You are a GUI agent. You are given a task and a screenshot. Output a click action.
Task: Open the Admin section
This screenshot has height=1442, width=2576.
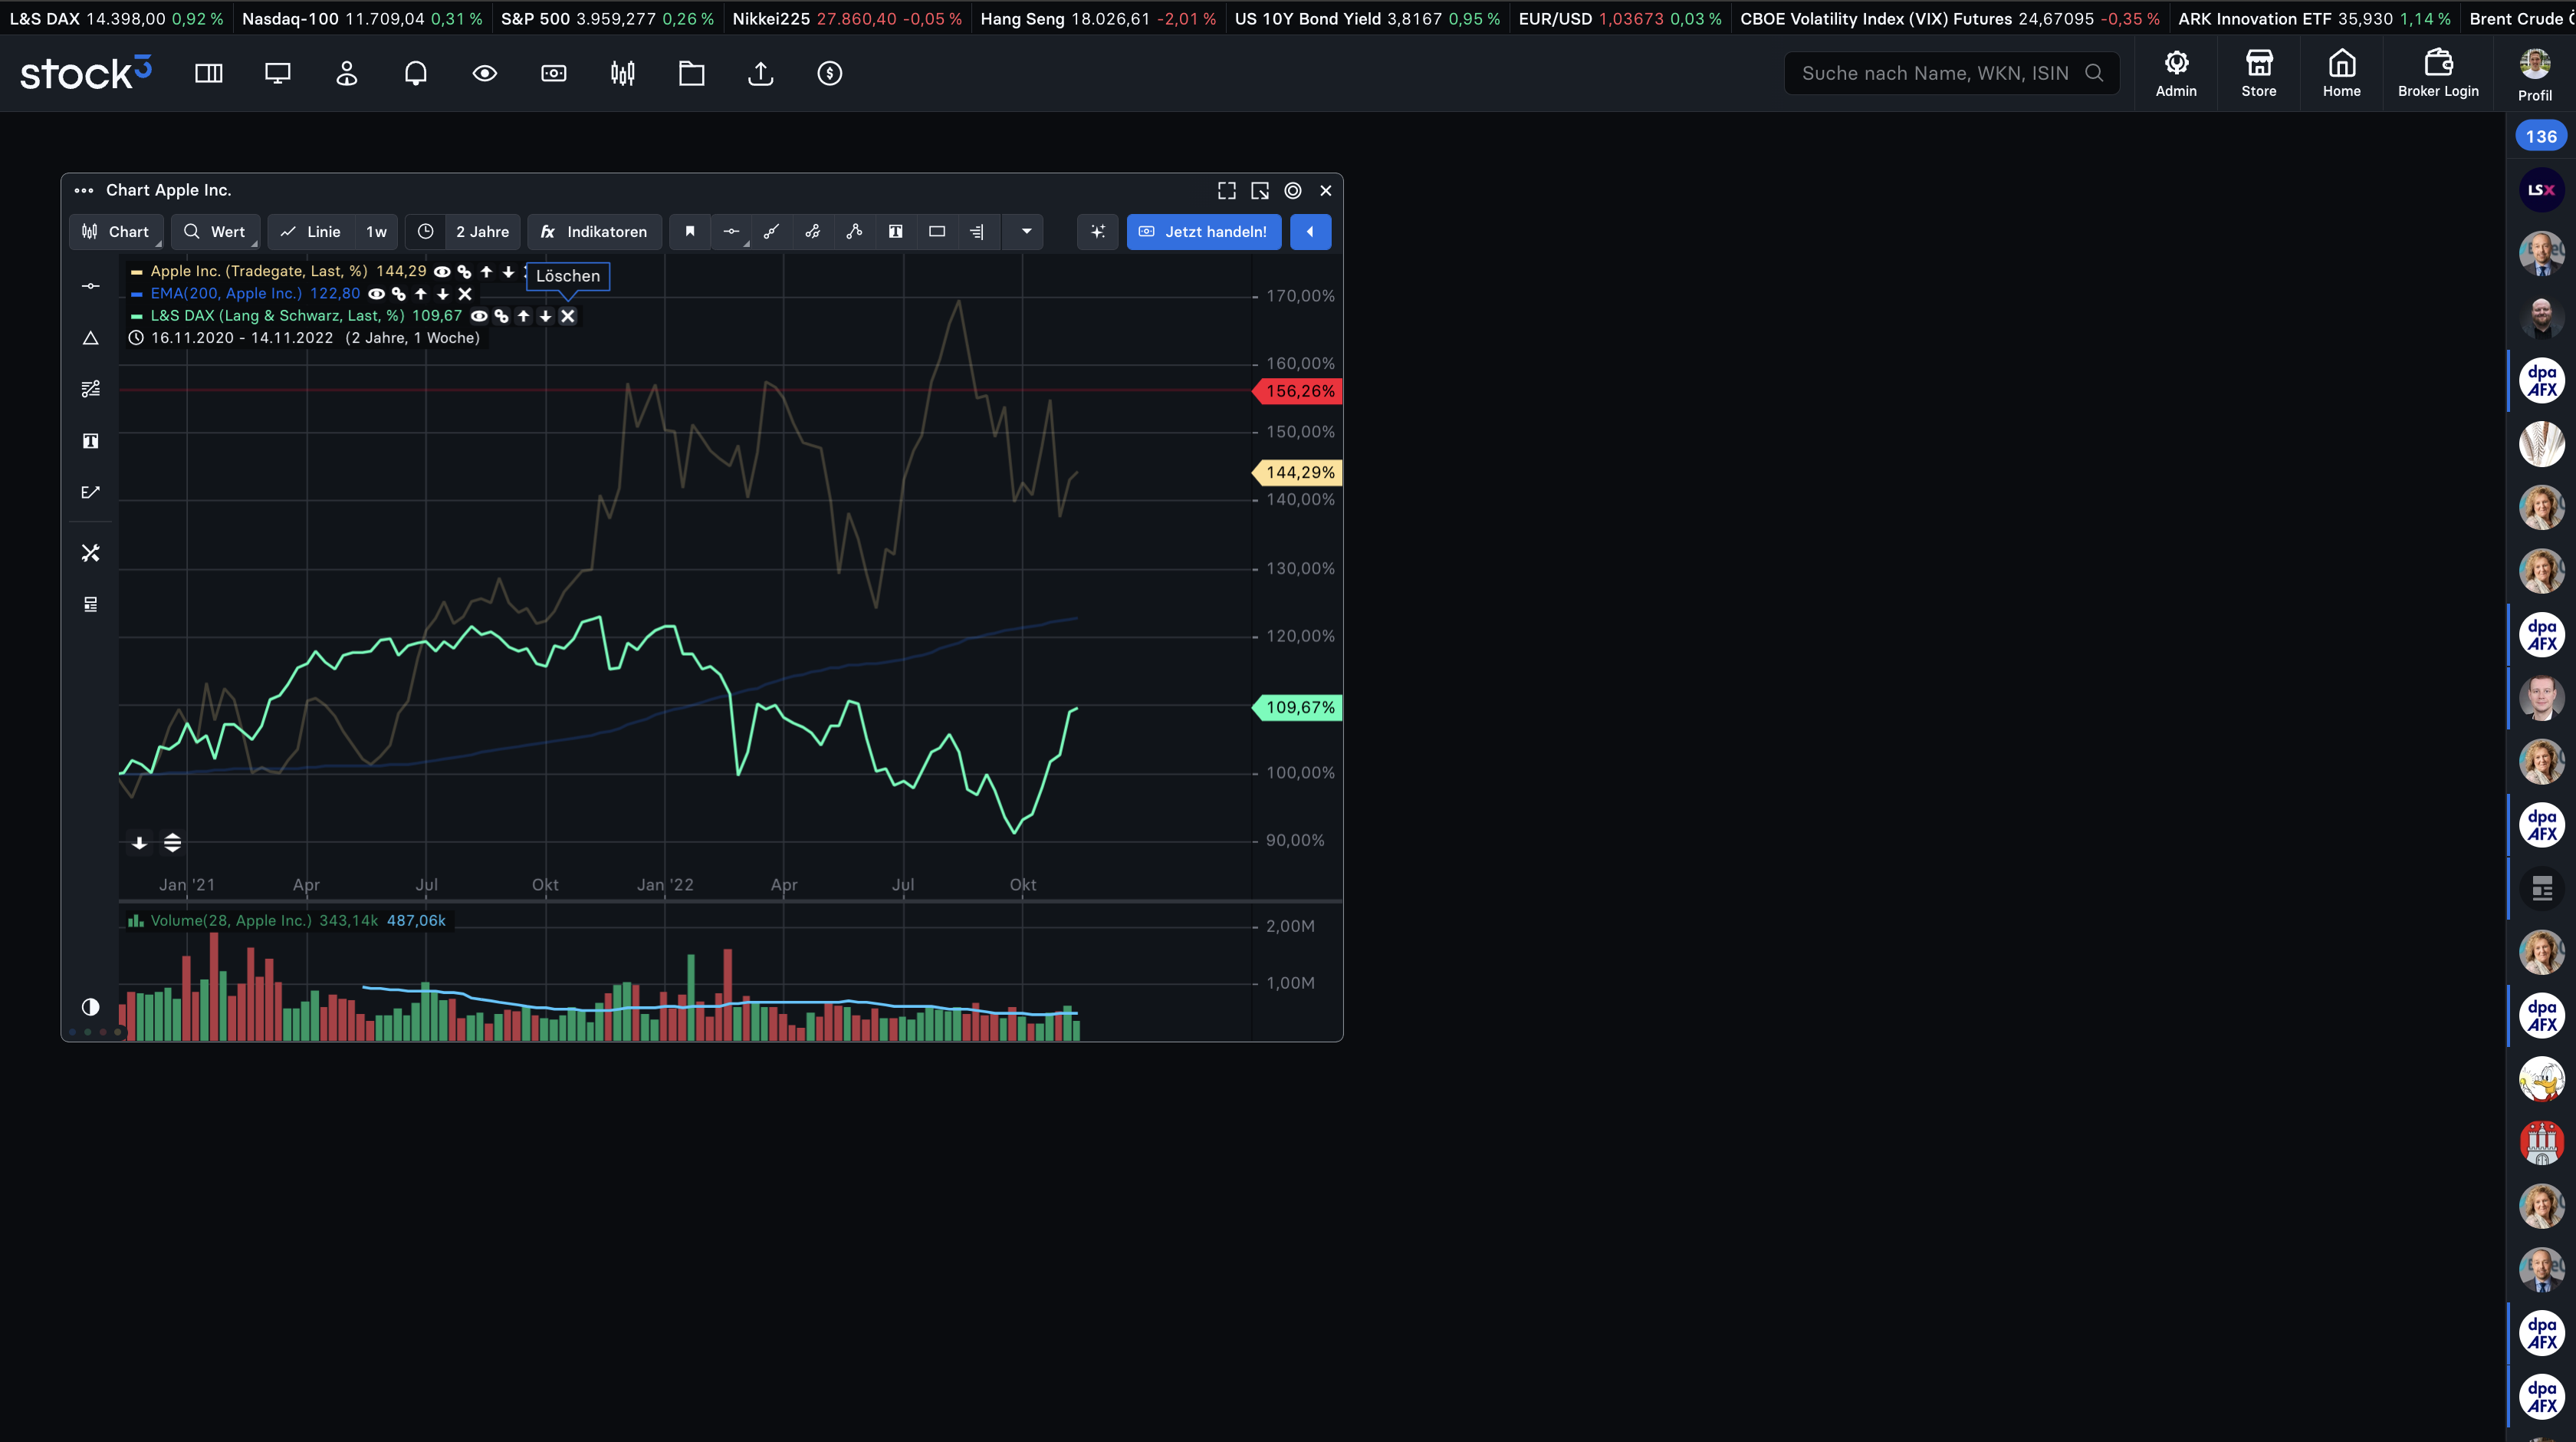click(x=2176, y=74)
